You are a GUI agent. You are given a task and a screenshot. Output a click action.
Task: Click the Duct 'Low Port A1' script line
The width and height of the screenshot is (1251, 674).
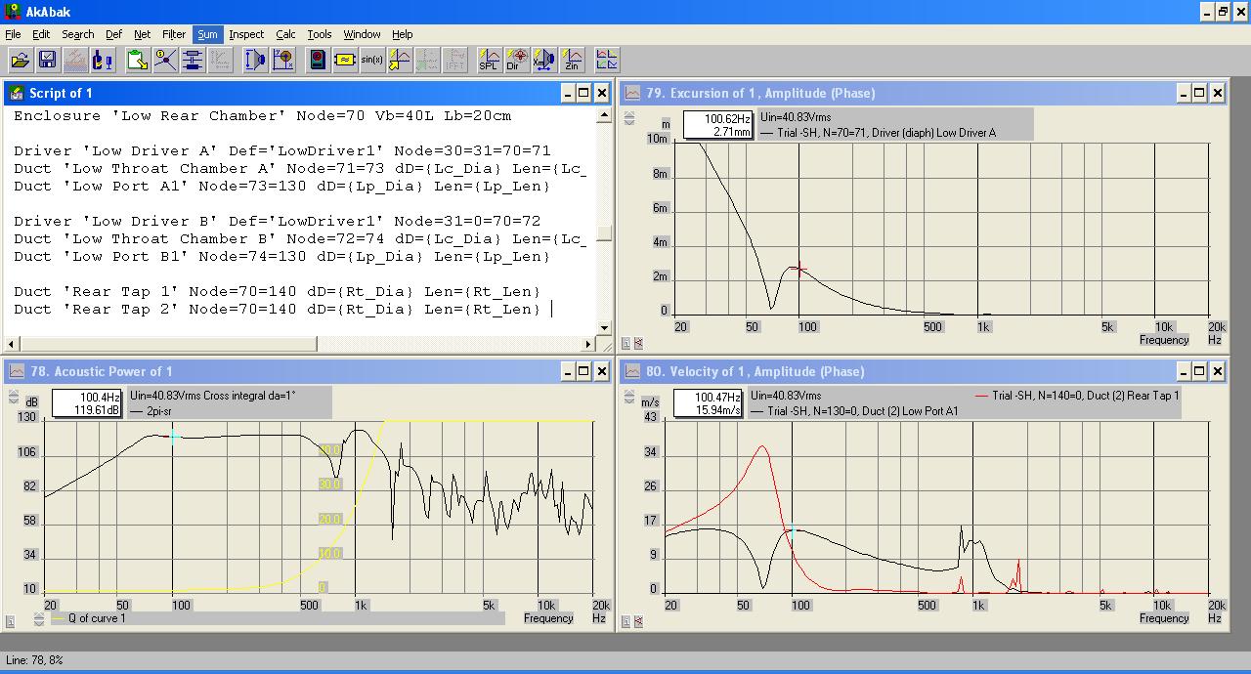(282, 186)
